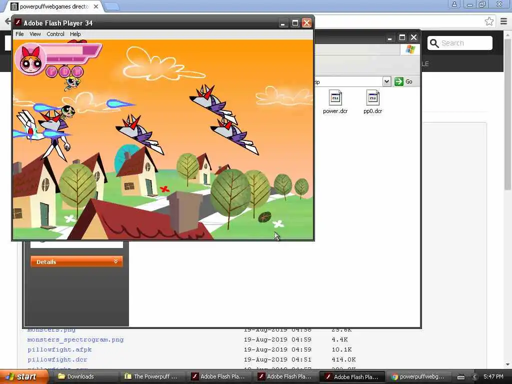The width and height of the screenshot is (512, 384).
Task: Click the Windows flag logo in Explorer
Action: 410,49
